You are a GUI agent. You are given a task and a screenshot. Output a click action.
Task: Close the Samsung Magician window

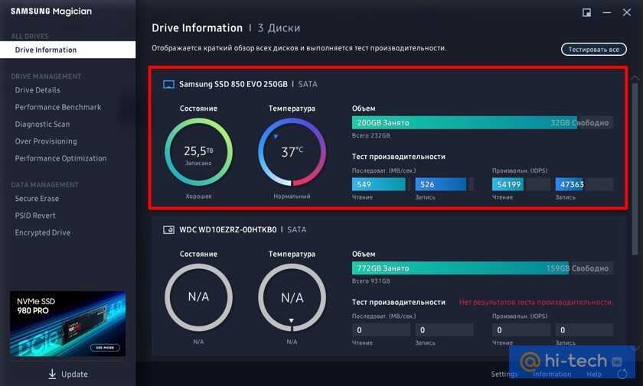627,12
